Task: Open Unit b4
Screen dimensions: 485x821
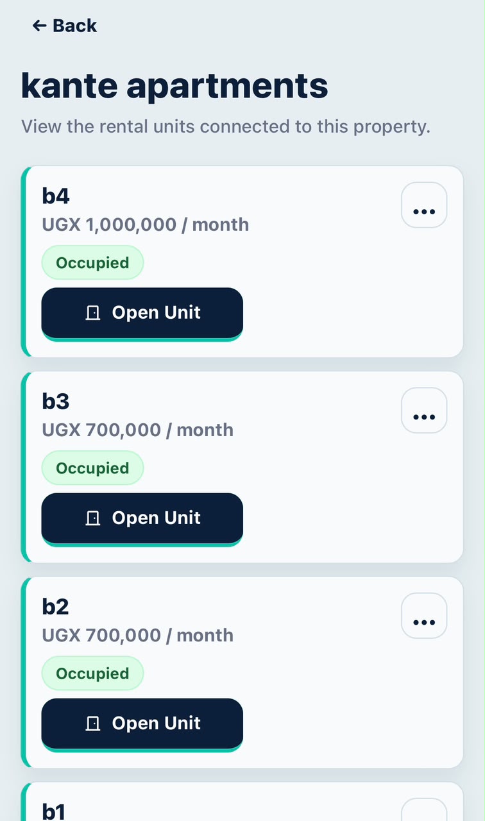Action: coord(142,314)
